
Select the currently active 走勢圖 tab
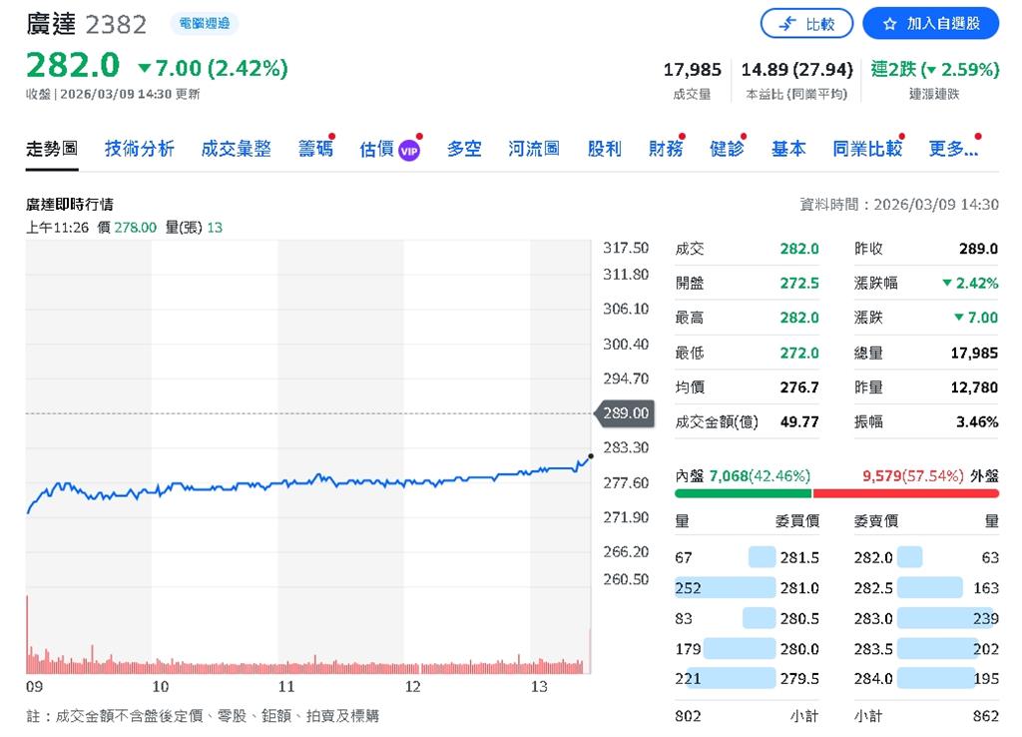(x=51, y=148)
